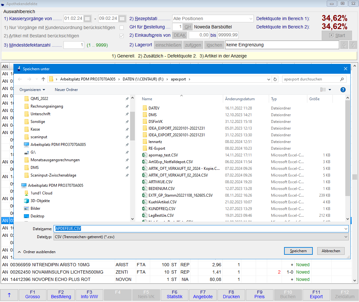The height and width of the screenshot is (302, 359).
Task: Click the refresh icon next to address bar
Action: click(275, 79)
